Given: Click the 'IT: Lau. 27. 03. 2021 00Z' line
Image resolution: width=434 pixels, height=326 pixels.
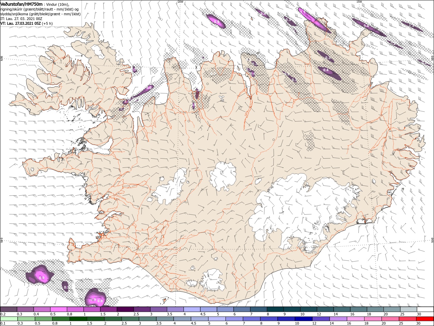Looking at the screenshot, I should pos(21,19).
